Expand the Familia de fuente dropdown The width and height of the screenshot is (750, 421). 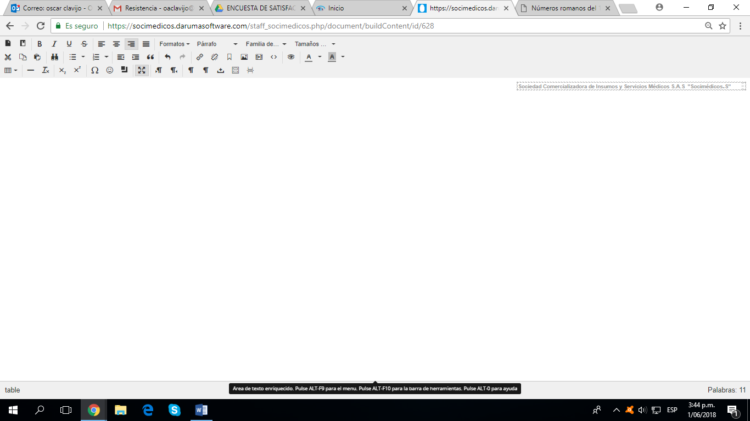[x=266, y=44]
